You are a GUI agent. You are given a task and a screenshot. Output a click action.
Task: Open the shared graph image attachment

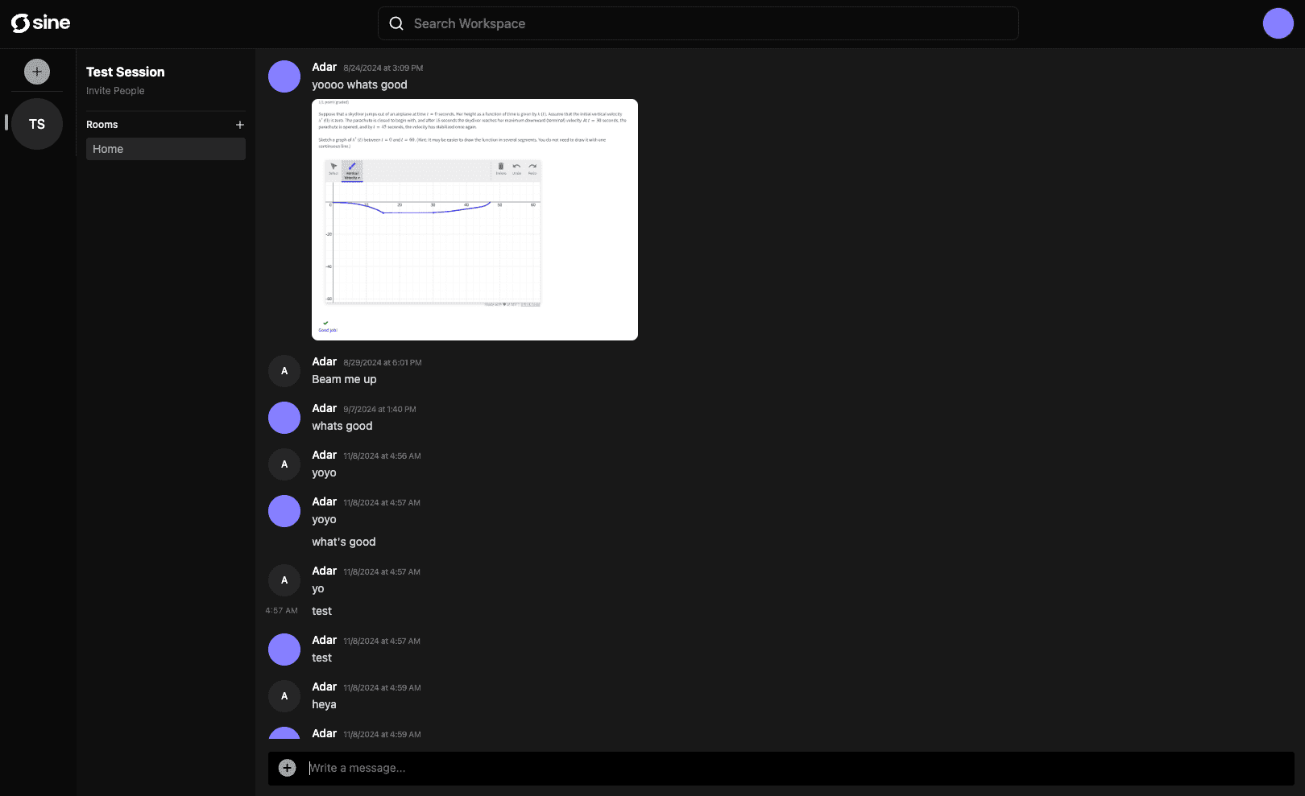[x=474, y=220]
